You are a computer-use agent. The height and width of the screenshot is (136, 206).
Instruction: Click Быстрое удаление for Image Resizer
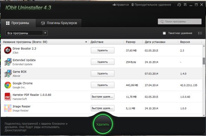[102, 108]
